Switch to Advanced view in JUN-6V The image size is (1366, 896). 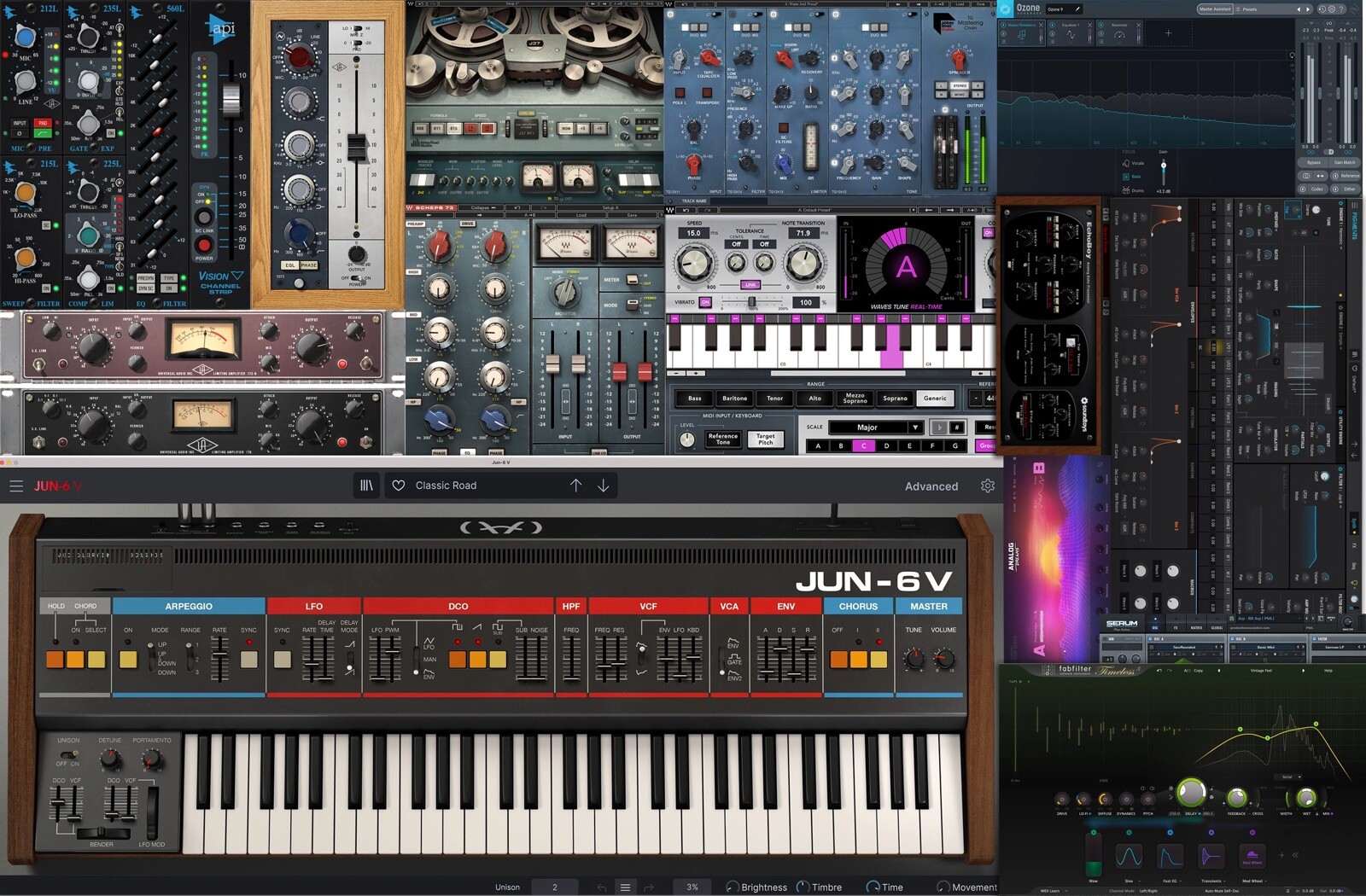pos(931,486)
